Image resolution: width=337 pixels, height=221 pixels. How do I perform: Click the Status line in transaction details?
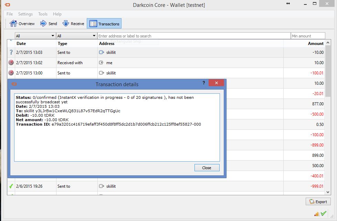(105, 100)
